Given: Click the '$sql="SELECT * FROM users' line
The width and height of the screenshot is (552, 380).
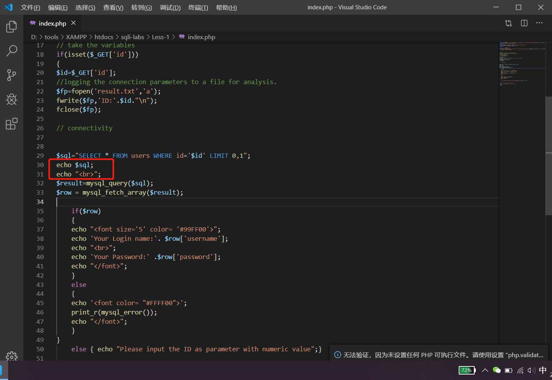Looking at the screenshot, I should (154, 155).
